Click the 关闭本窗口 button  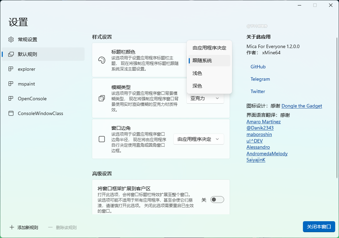click(x=319, y=227)
